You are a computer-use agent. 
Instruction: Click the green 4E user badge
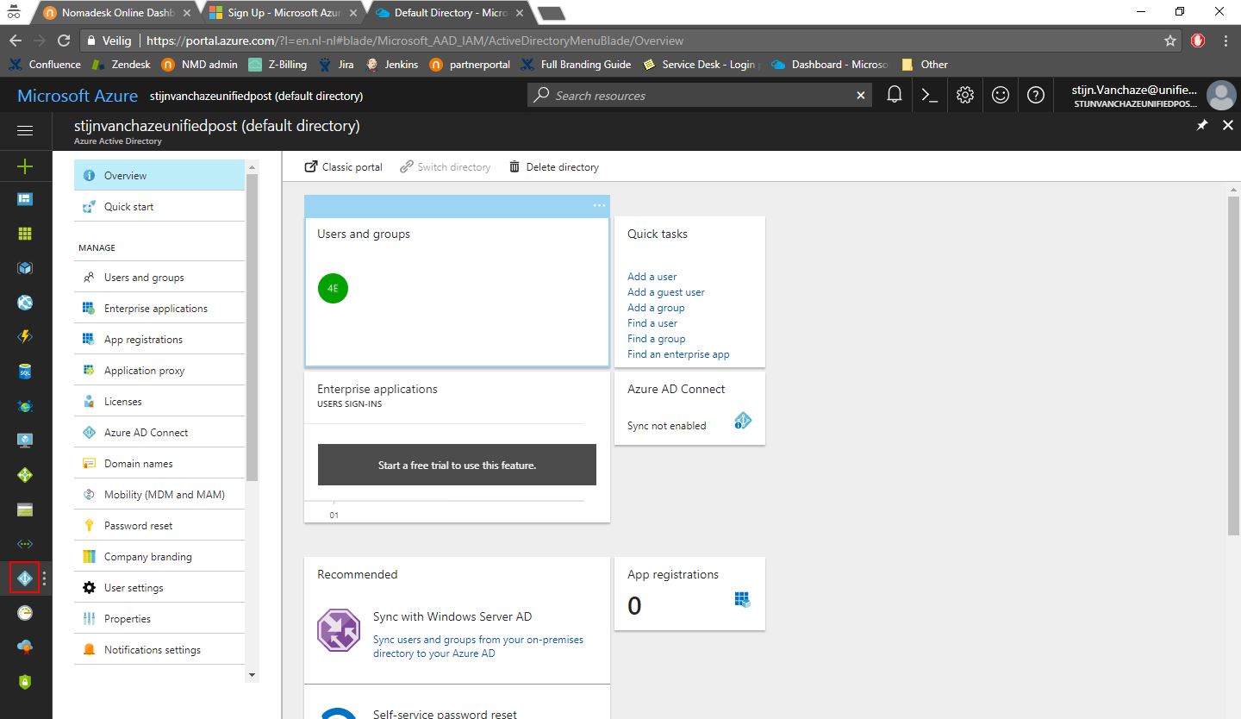pos(333,288)
